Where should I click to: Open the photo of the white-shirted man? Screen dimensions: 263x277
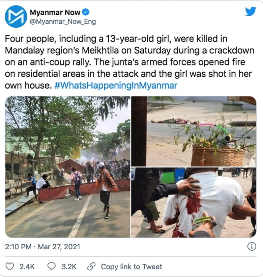pyautogui.click(x=194, y=202)
